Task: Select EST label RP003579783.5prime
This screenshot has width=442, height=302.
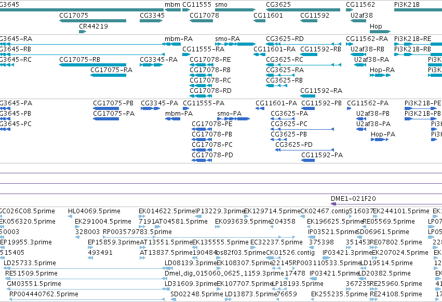Action: pos(137,232)
